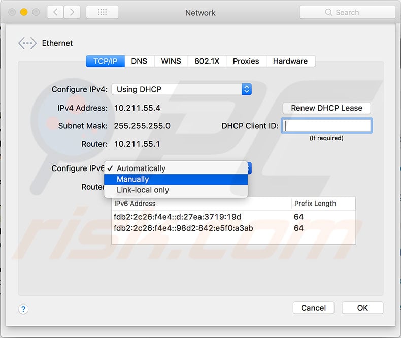This screenshot has width=401, height=338.
Task: Select address fdb2:2c26:f4e4::98d2:842:e5f0:a3ab row
Action: coord(233,228)
